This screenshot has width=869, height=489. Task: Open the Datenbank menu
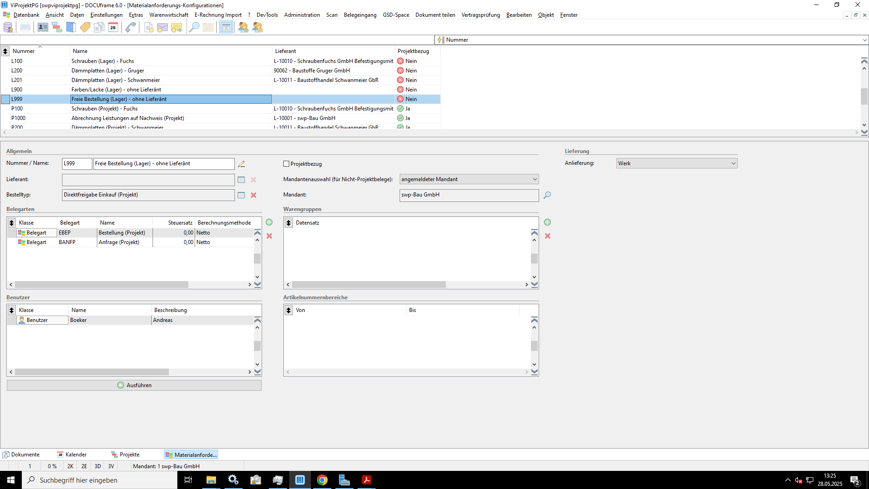pos(26,15)
